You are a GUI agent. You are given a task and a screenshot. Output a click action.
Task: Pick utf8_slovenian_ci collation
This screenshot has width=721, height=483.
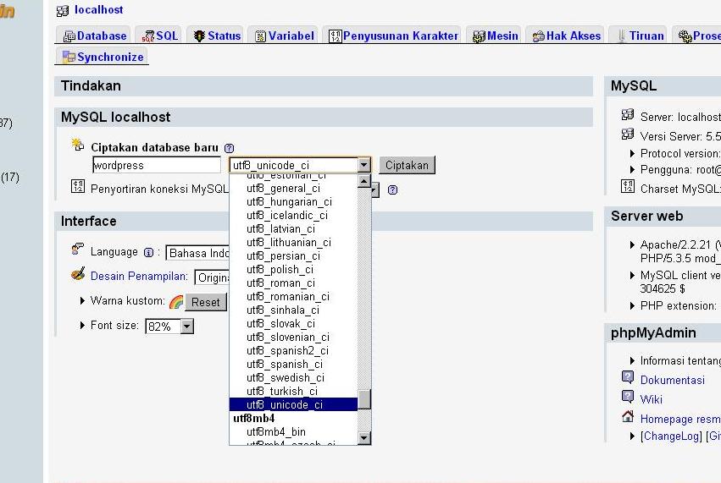click(x=293, y=337)
